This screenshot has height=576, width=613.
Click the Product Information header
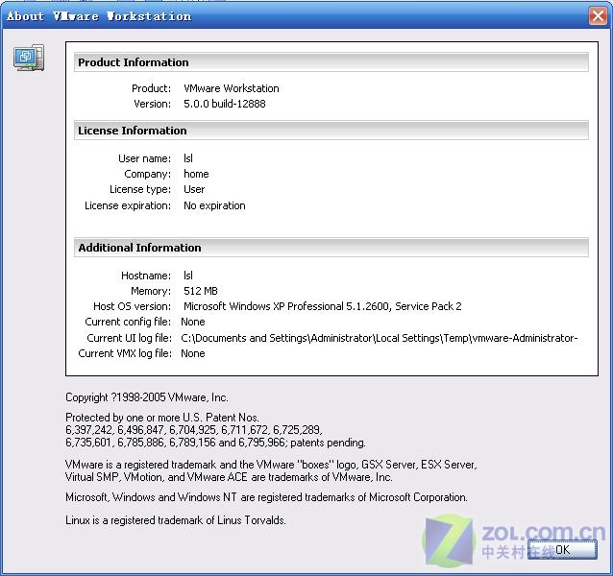click(x=331, y=62)
